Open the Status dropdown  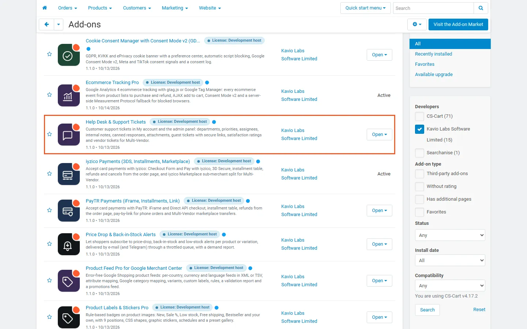(450, 235)
